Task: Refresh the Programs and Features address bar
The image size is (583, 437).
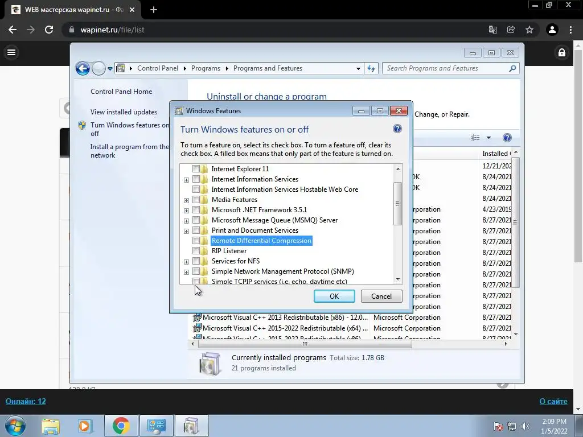Action: (371, 68)
